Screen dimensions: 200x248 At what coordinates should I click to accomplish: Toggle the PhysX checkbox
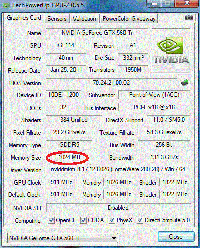click(x=112, y=220)
